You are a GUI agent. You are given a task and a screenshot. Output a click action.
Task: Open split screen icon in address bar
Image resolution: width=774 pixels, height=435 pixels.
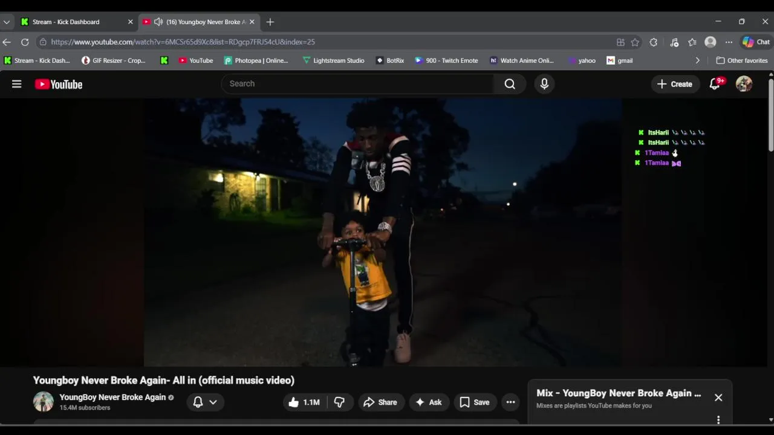click(620, 42)
